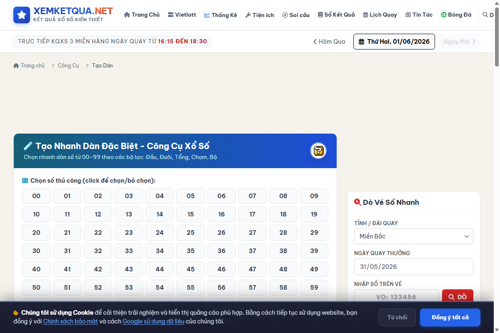Open Google sử dụng dữ liệu link
The width and height of the screenshot is (500, 333).
[x=153, y=321]
